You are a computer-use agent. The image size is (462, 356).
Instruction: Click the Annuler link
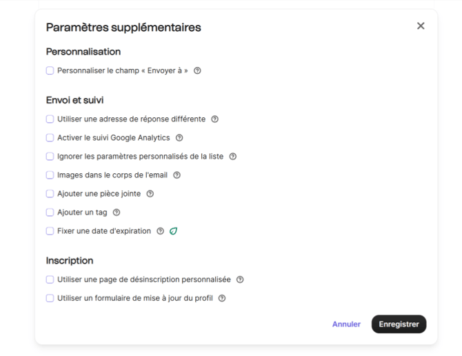click(346, 324)
